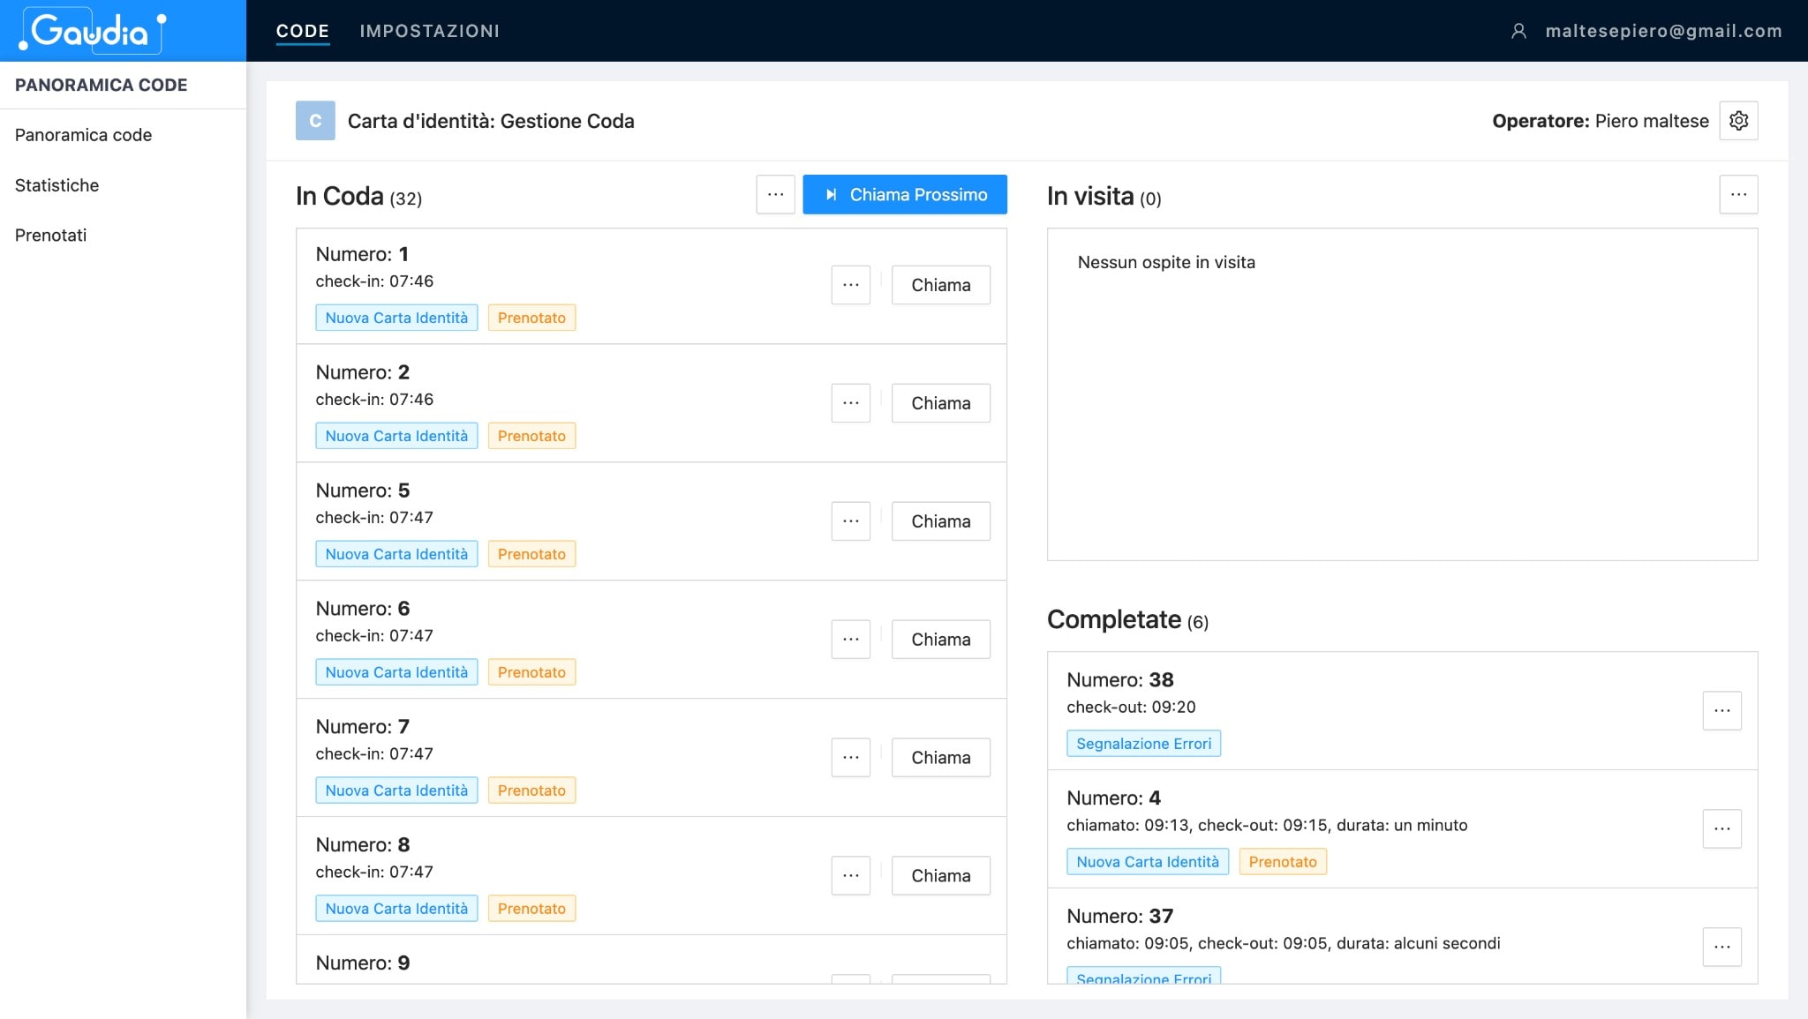This screenshot has width=1808, height=1019.
Task: Click the Gaudia logo
Action: 88,30
